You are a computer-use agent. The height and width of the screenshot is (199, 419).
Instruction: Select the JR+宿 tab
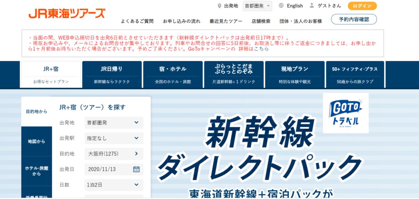[x=51, y=75]
